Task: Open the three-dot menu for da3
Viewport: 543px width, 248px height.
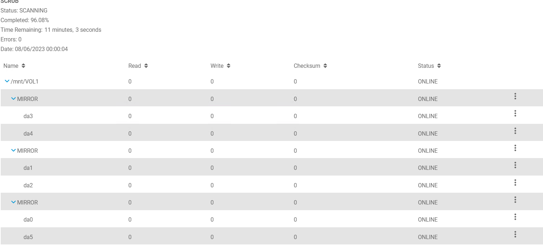Action: point(515,113)
